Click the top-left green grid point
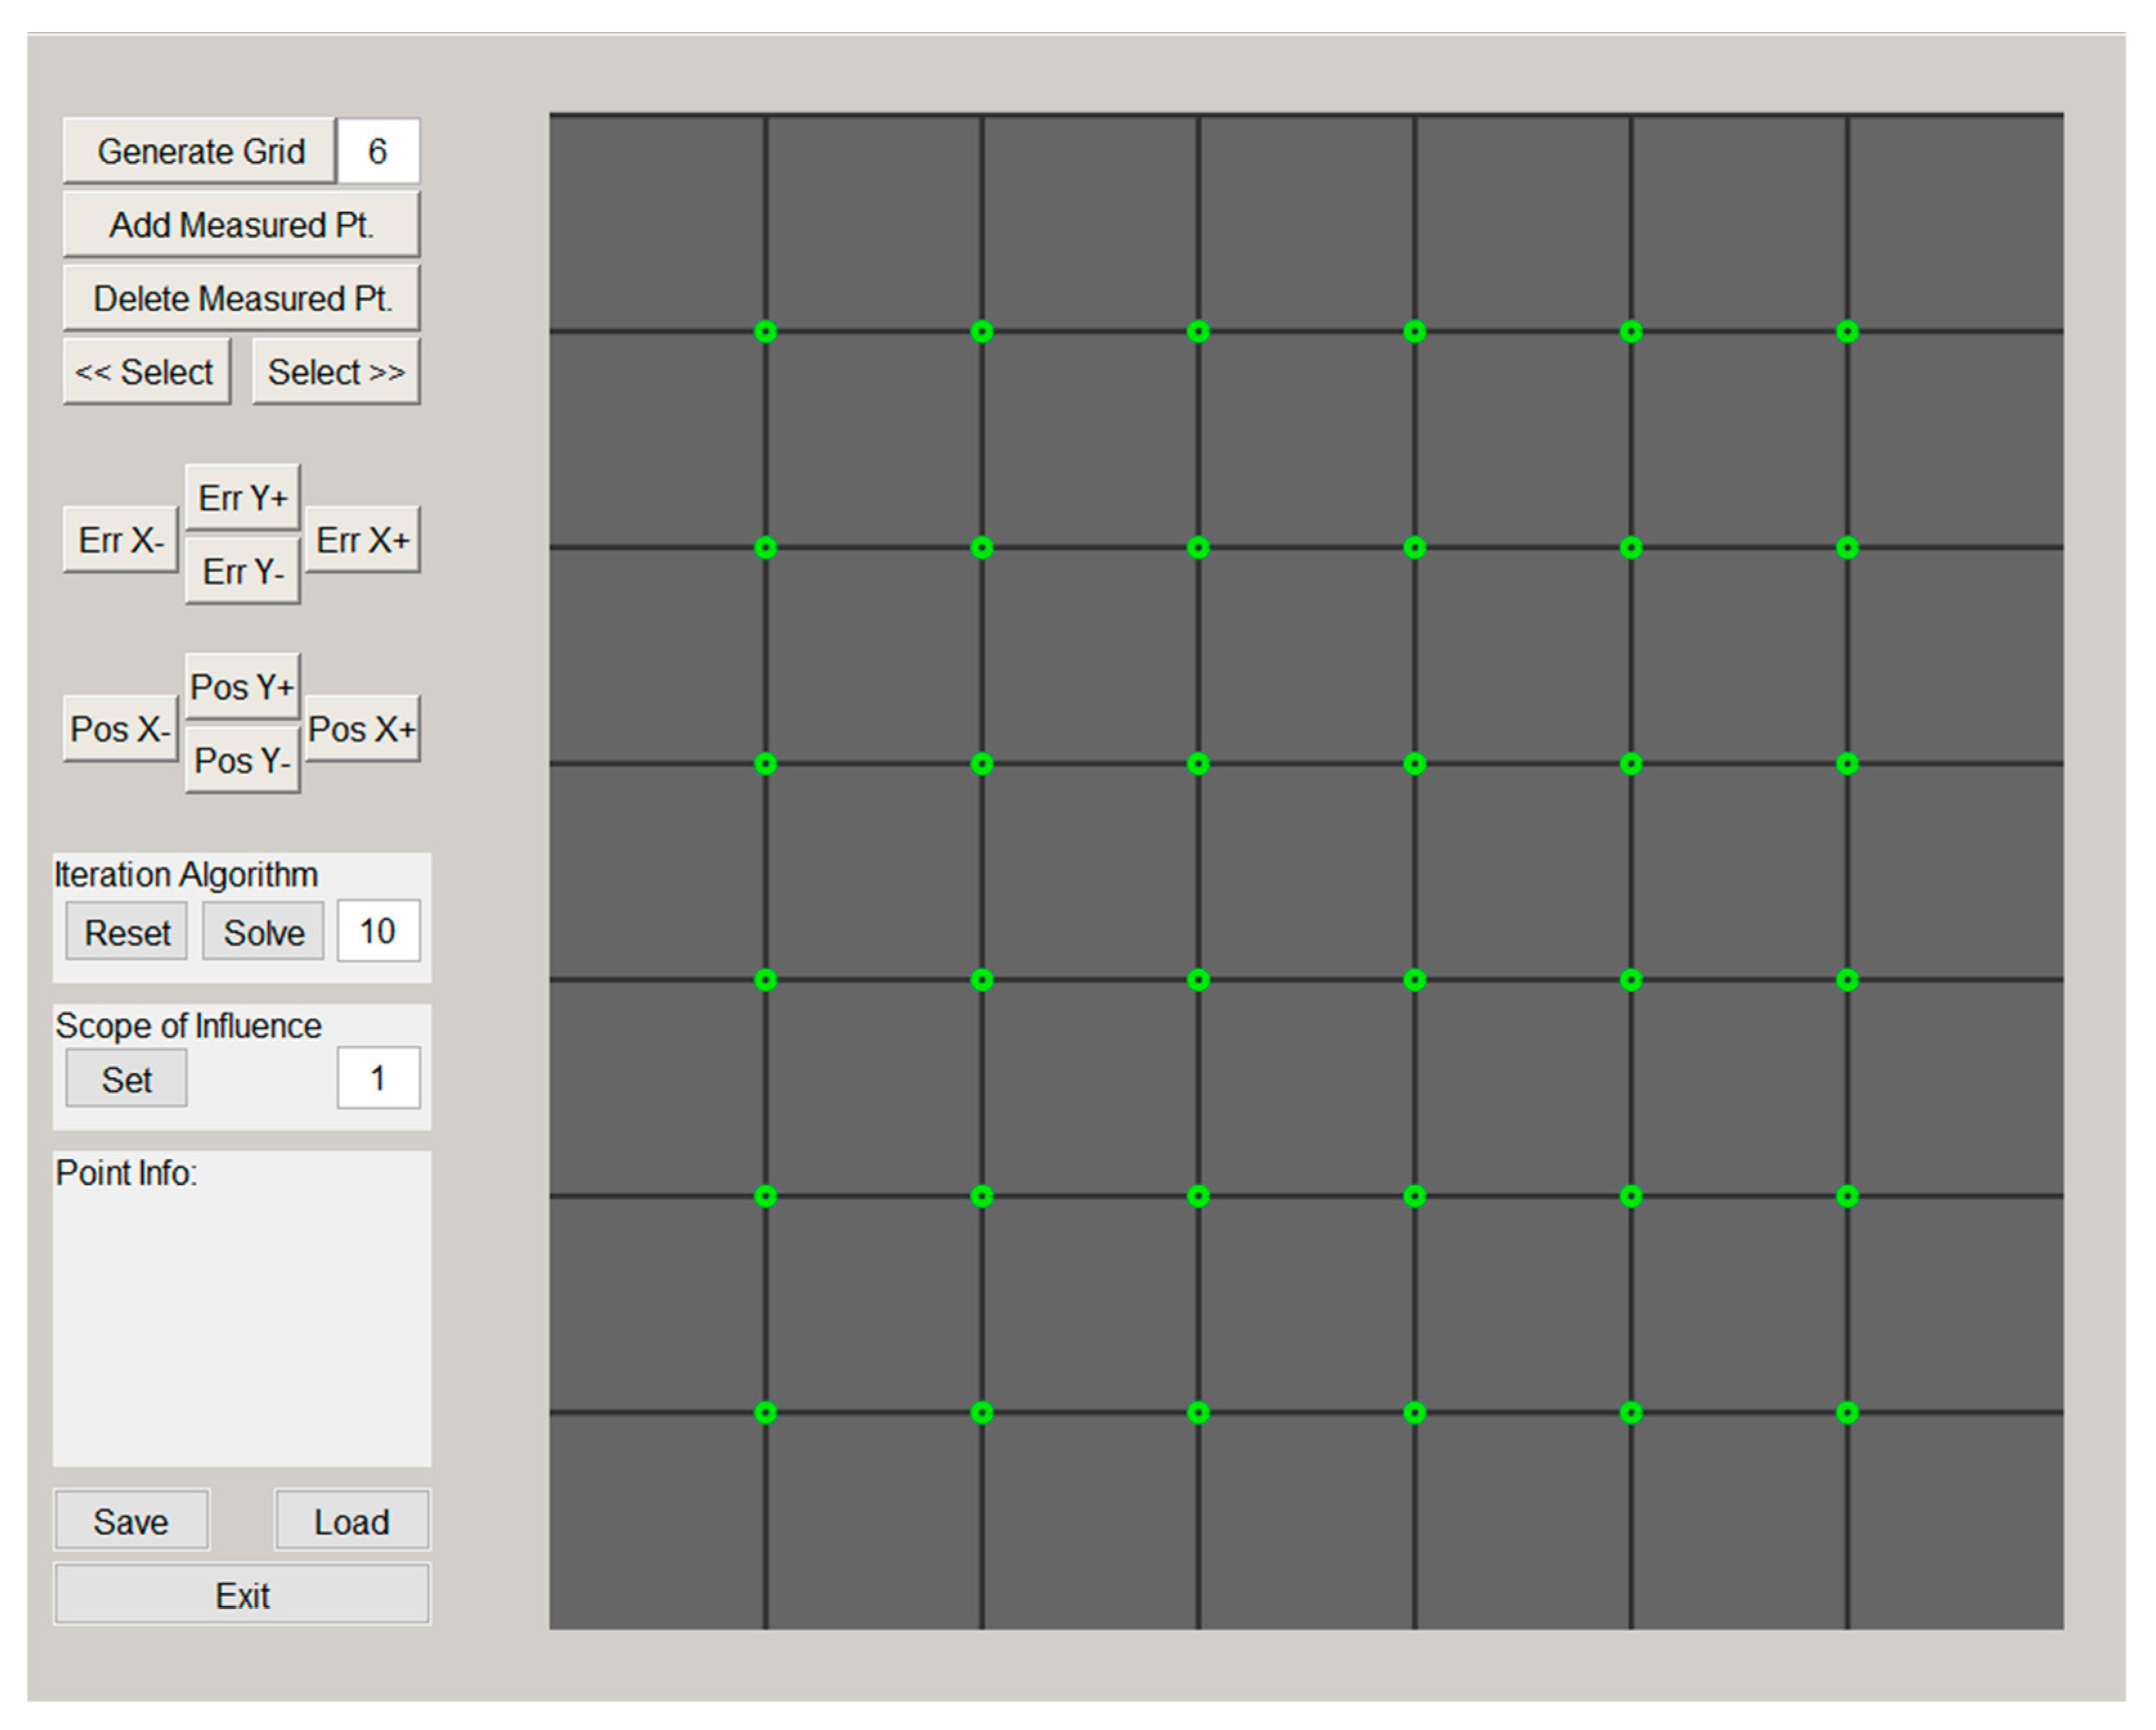The width and height of the screenshot is (2156, 1730). tap(765, 331)
